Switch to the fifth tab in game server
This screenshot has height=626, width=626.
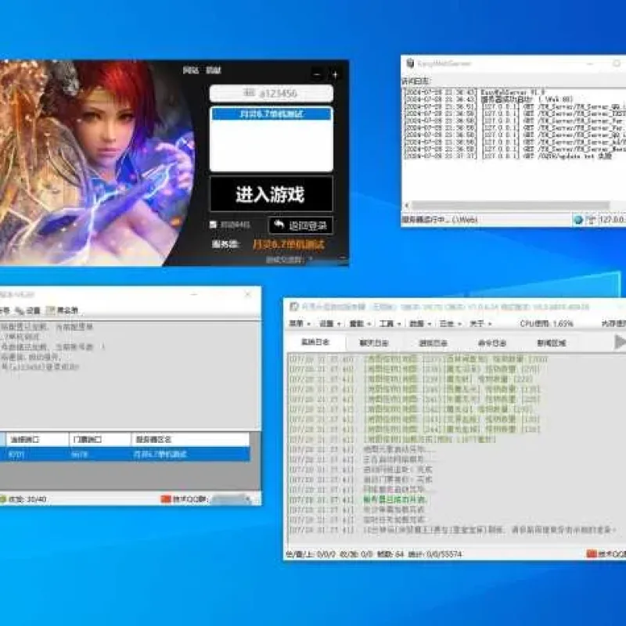[551, 343]
